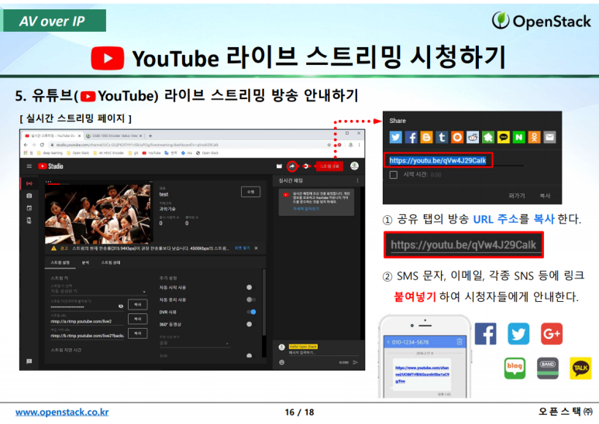The height and width of the screenshot is (424, 599).
Task: Open www.openstack.co.kr footer link
Action: click(x=62, y=412)
